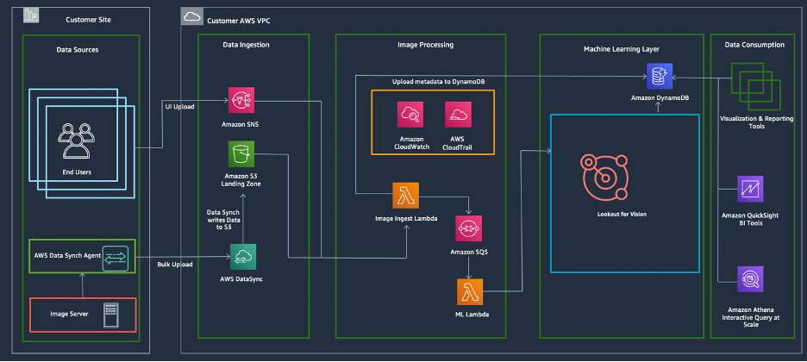Click the 'Image Ingest Lambda' label
Image resolution: width=807 pixels, height=362 pixels.
click(x=406, y=219)
